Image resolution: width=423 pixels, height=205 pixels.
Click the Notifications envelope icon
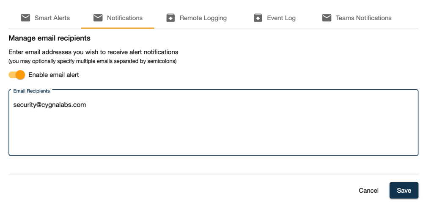98,18
